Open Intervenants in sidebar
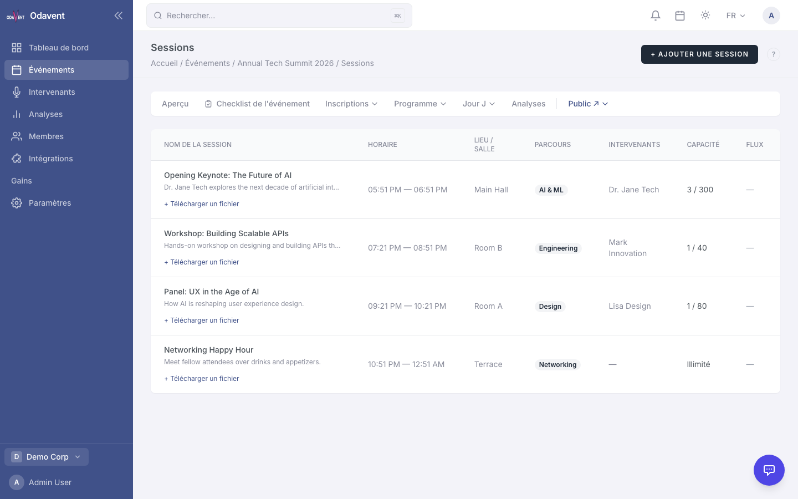 [66, 92]
